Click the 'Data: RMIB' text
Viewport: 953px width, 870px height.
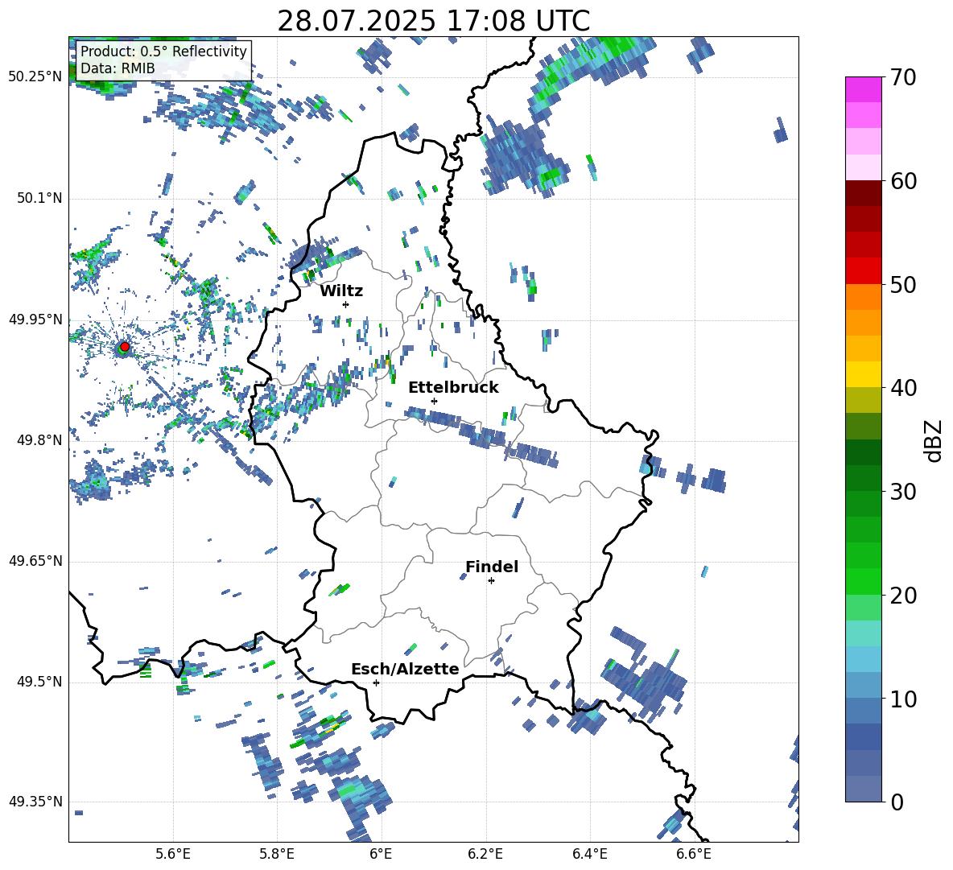118,68
